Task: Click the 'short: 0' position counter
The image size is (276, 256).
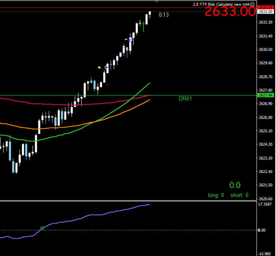Action: pos(239,195)
